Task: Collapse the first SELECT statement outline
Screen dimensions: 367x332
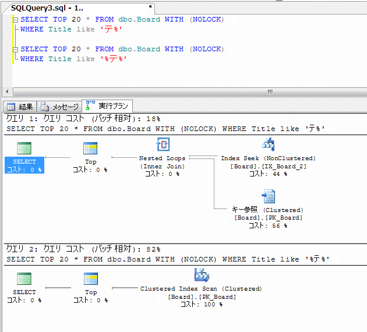Action: click(16, 20)
